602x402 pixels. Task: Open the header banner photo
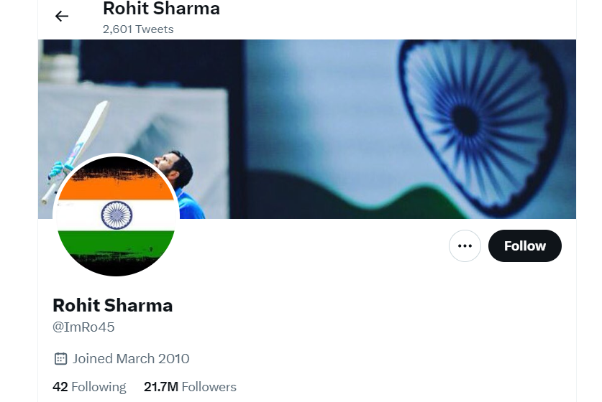[x=307, y=129]
